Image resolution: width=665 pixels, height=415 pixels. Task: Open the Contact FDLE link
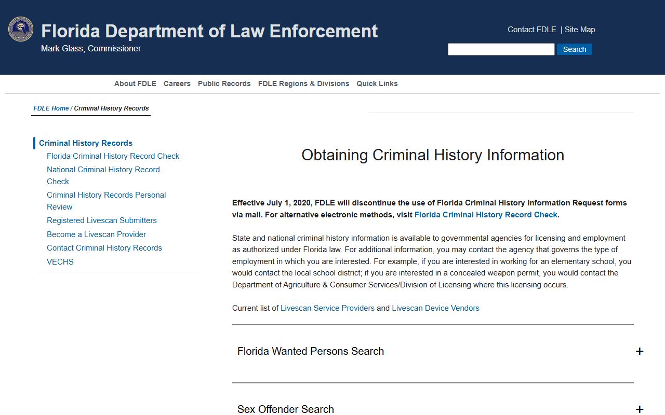tap(532, 30)
